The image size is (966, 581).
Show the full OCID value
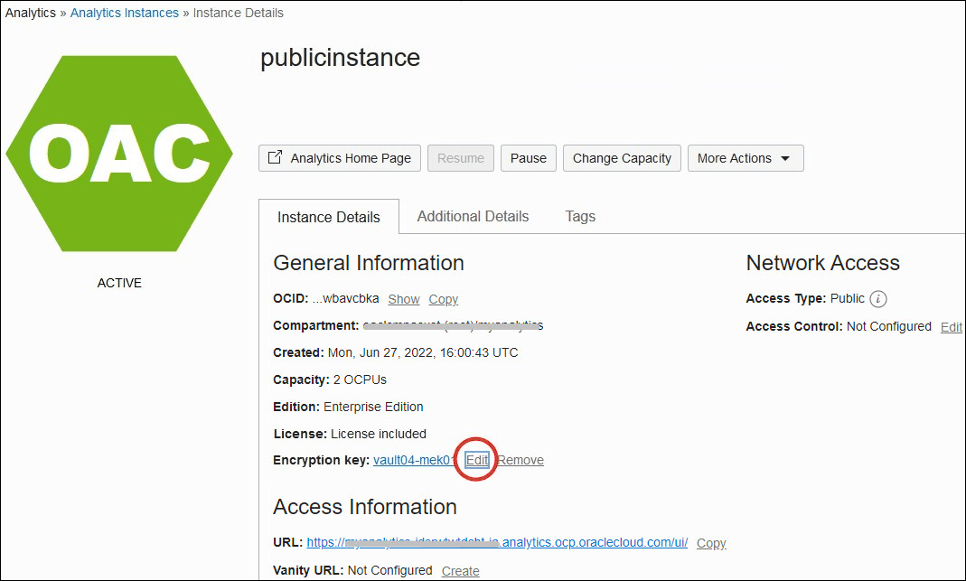click(403, 298)
